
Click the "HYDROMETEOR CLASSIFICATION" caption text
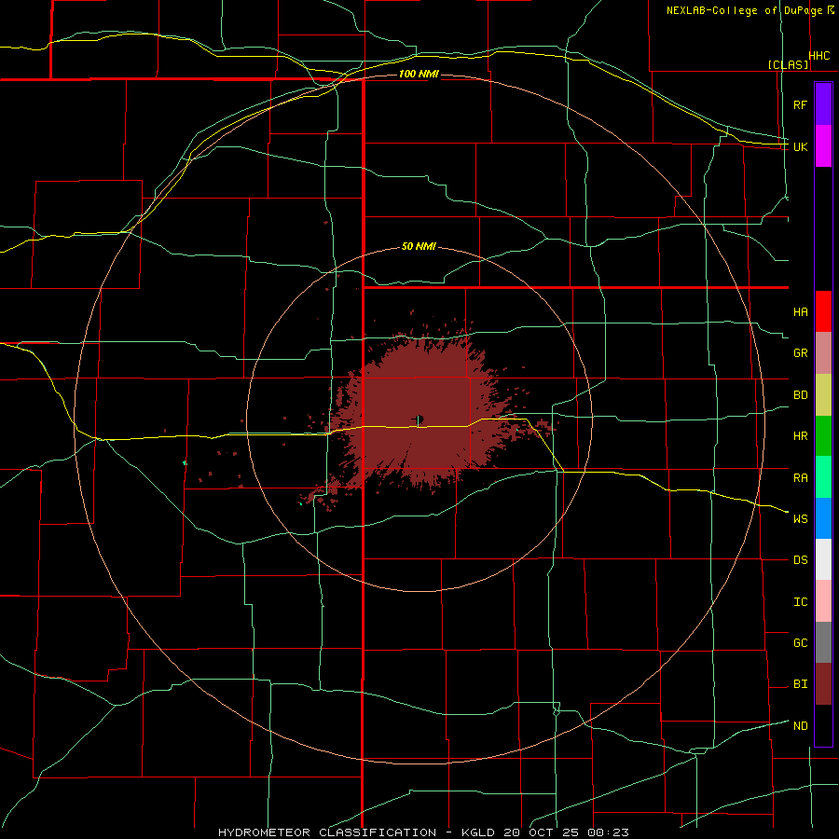click(x=327, y=832)
